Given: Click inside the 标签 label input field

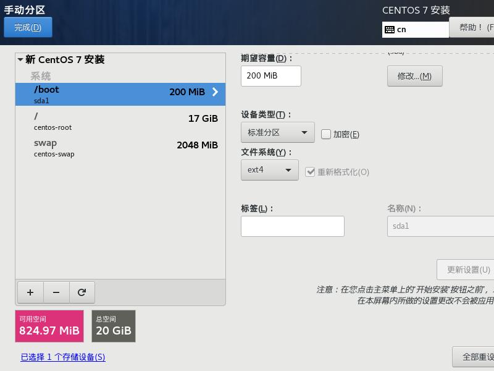Looking at the screenshot, I should [292, 226].
